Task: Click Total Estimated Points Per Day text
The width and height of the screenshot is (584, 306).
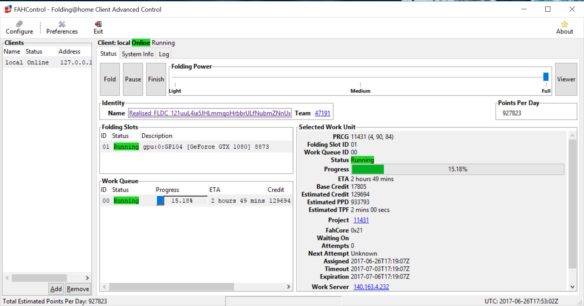Action: (55, 301)
